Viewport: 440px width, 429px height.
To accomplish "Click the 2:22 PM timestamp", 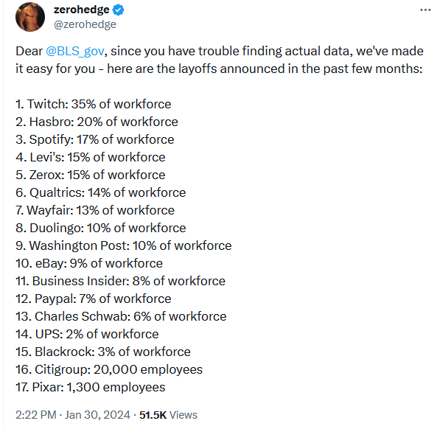I will 36,415.
